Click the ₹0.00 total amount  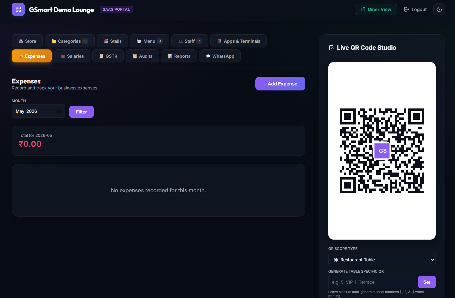point(30,144)
